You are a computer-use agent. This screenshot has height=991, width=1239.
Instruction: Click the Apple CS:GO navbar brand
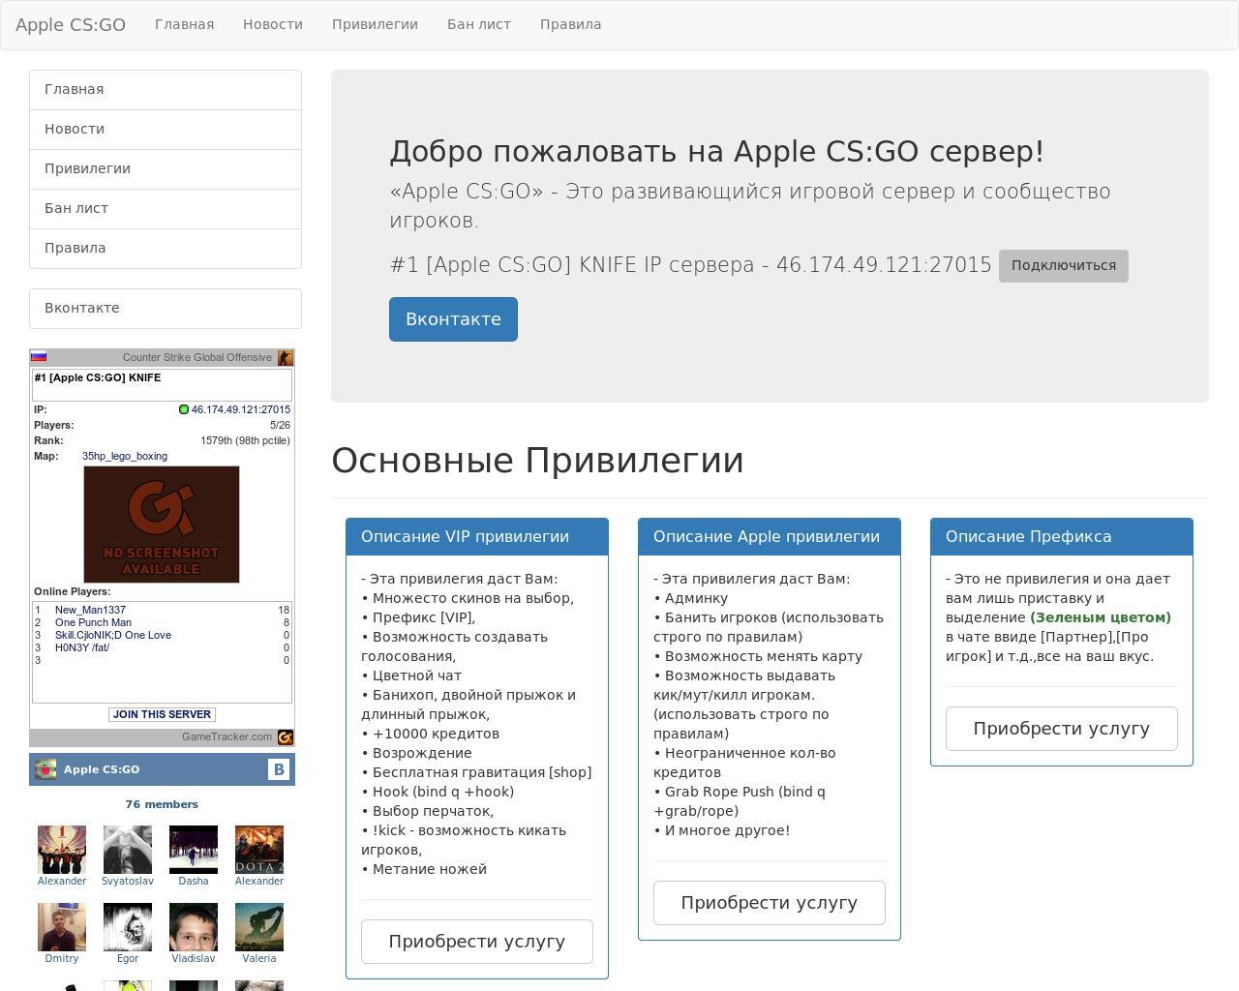[x=71, y=25]
